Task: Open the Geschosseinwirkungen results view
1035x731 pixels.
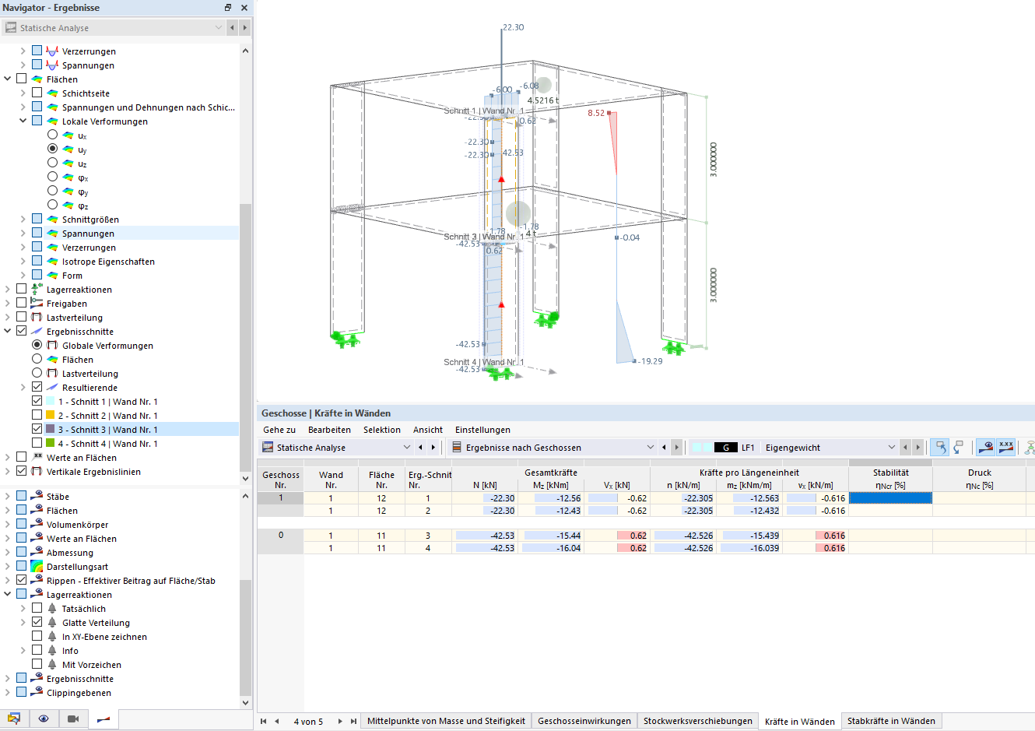Action: tap(584, 721)
